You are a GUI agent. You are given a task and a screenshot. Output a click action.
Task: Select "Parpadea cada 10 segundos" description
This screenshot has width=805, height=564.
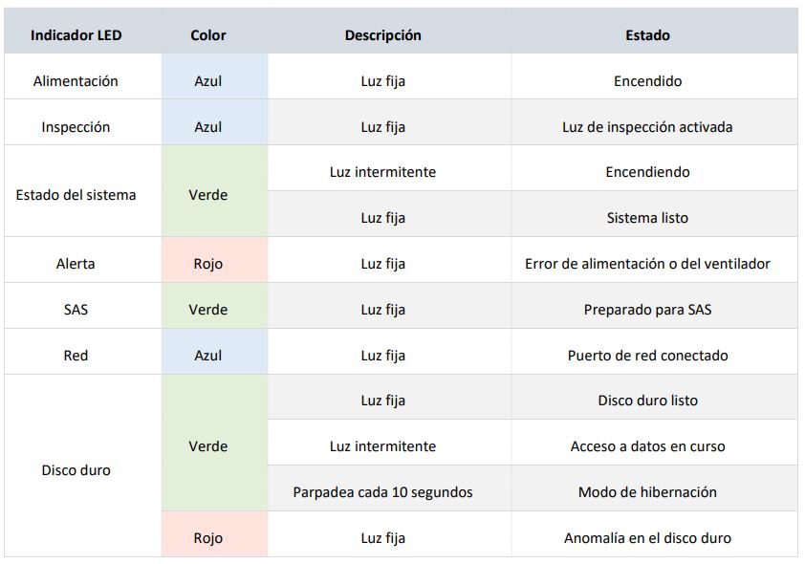click(383, 492)
